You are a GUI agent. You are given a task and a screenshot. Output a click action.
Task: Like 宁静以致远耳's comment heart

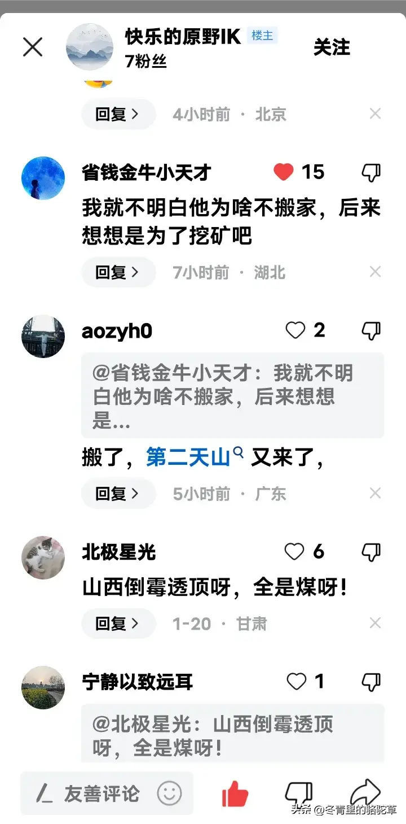click(x=296, y=682)
